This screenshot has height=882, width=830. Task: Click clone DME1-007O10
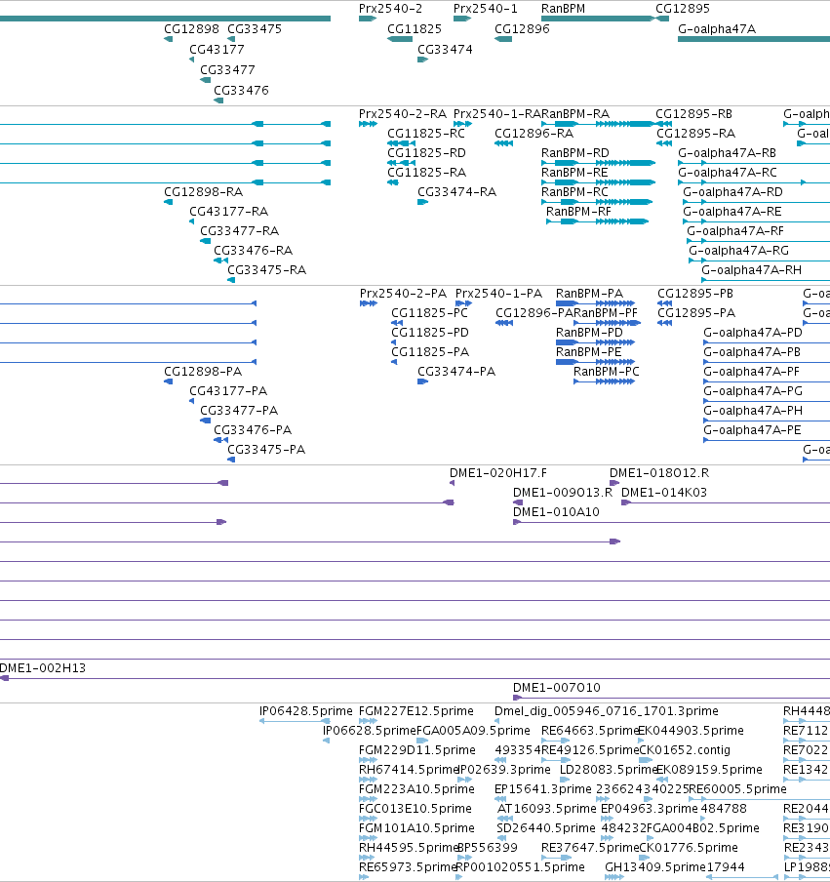557,688
